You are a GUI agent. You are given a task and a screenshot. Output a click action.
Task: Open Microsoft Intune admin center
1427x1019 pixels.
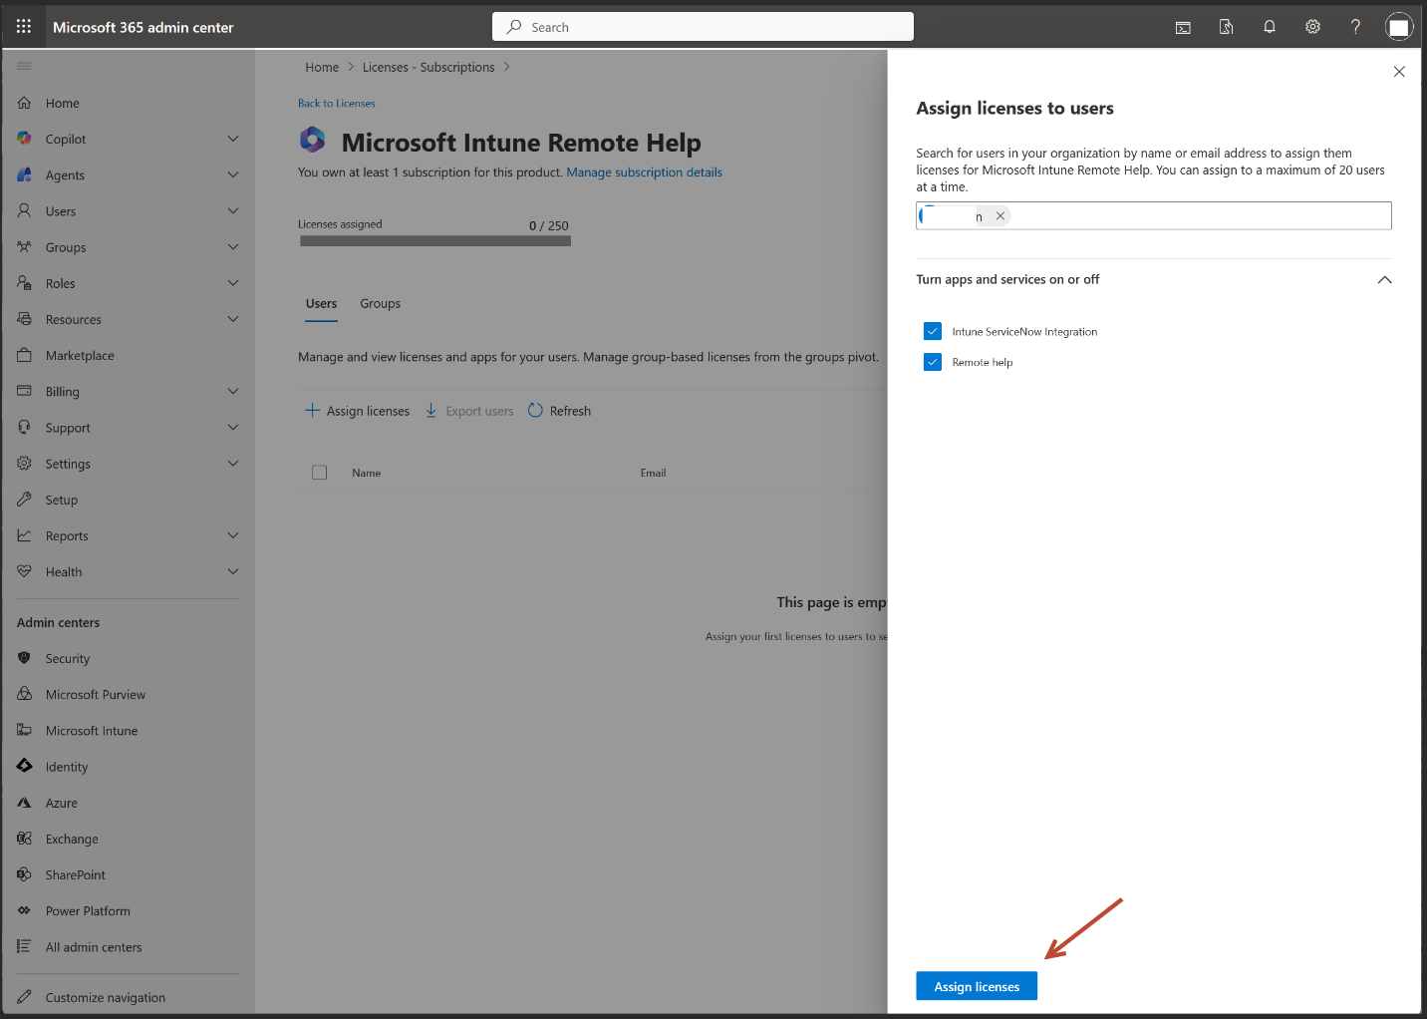coord(92,731)
